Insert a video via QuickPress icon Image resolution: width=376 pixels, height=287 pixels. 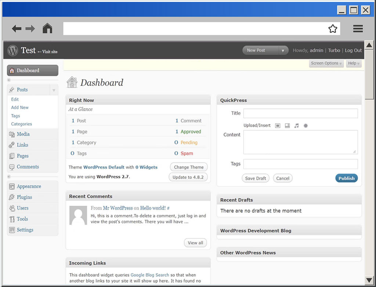287,126
